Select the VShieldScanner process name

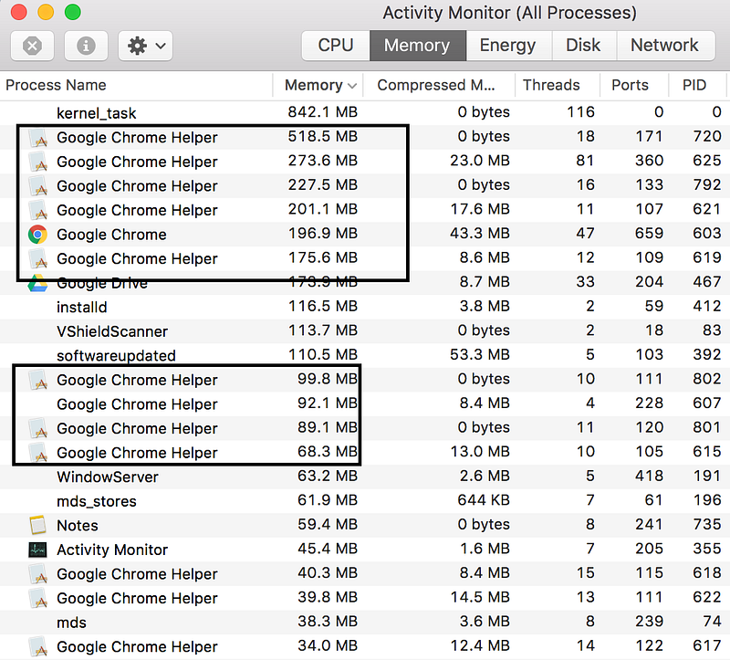(112, 331)
